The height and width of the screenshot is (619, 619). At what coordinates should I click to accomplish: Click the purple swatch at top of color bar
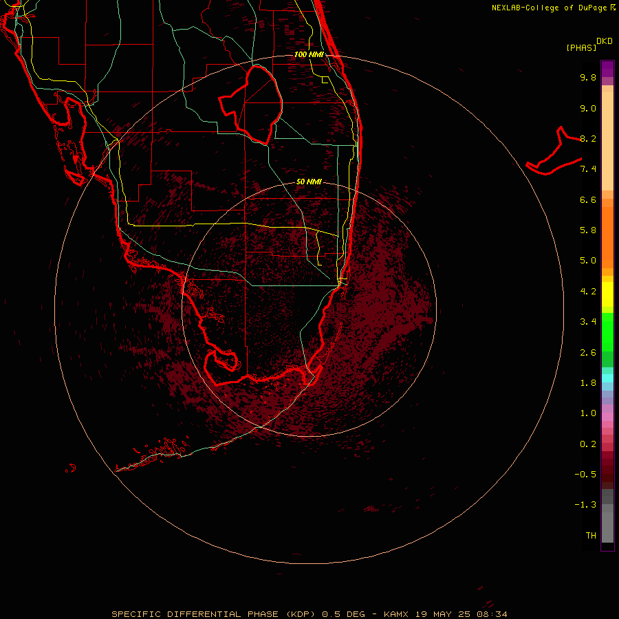pos(607,69)
